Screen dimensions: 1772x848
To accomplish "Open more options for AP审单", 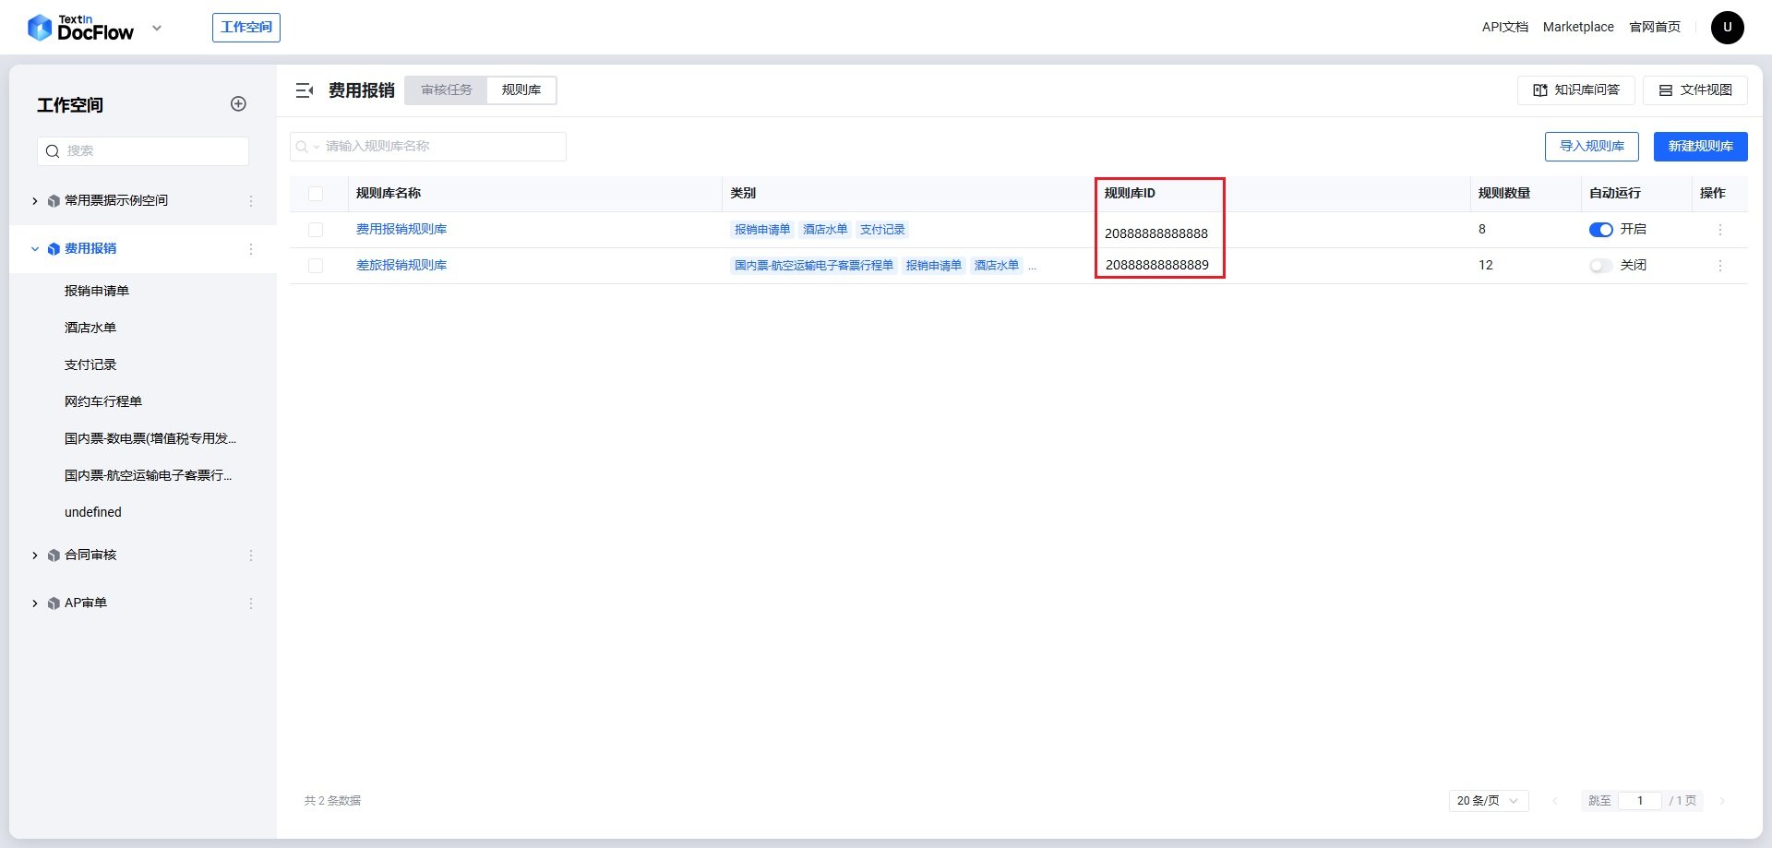I will (x=251, y=603).
